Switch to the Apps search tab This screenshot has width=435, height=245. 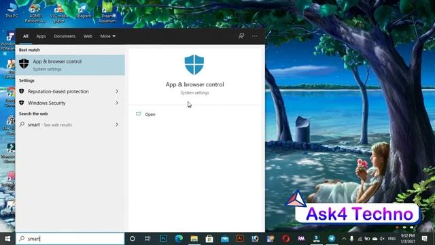point(41,36)
